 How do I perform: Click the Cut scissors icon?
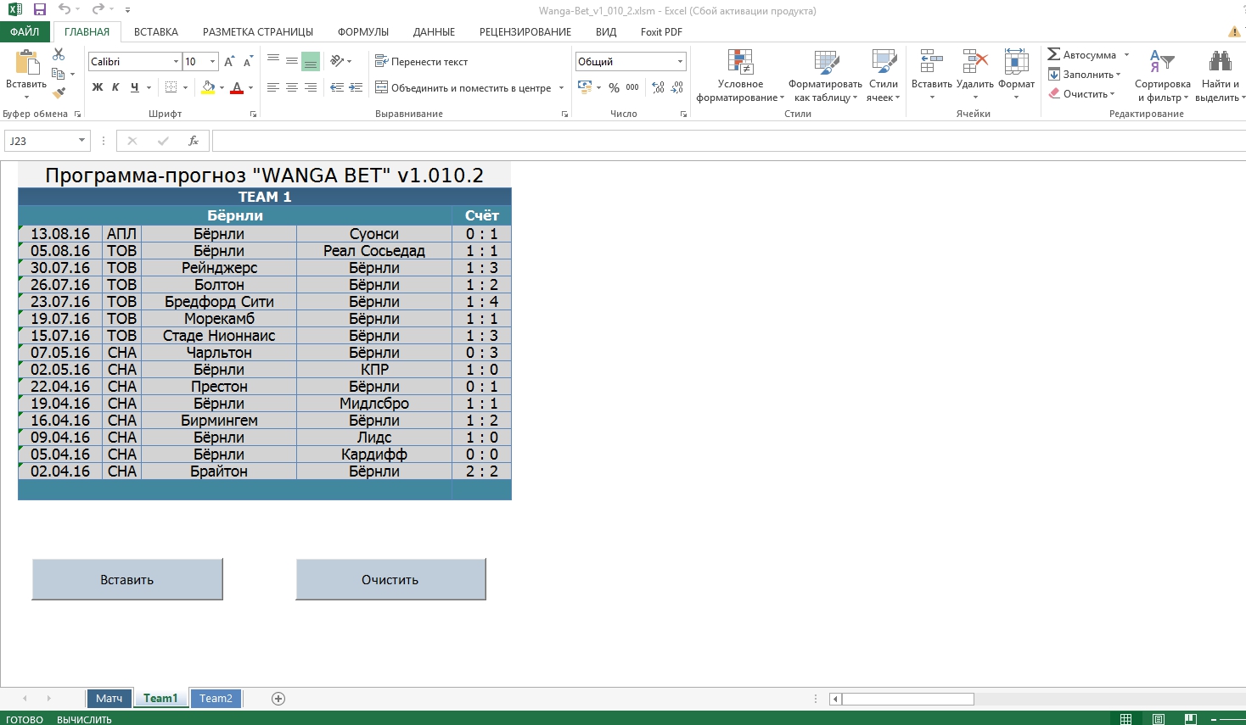click(x=59, y=54)
